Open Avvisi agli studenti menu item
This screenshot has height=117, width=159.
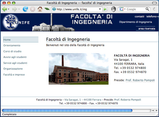pyautogui.click(x=15, y=57)
